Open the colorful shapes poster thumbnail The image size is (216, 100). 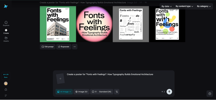pos(167,24)
